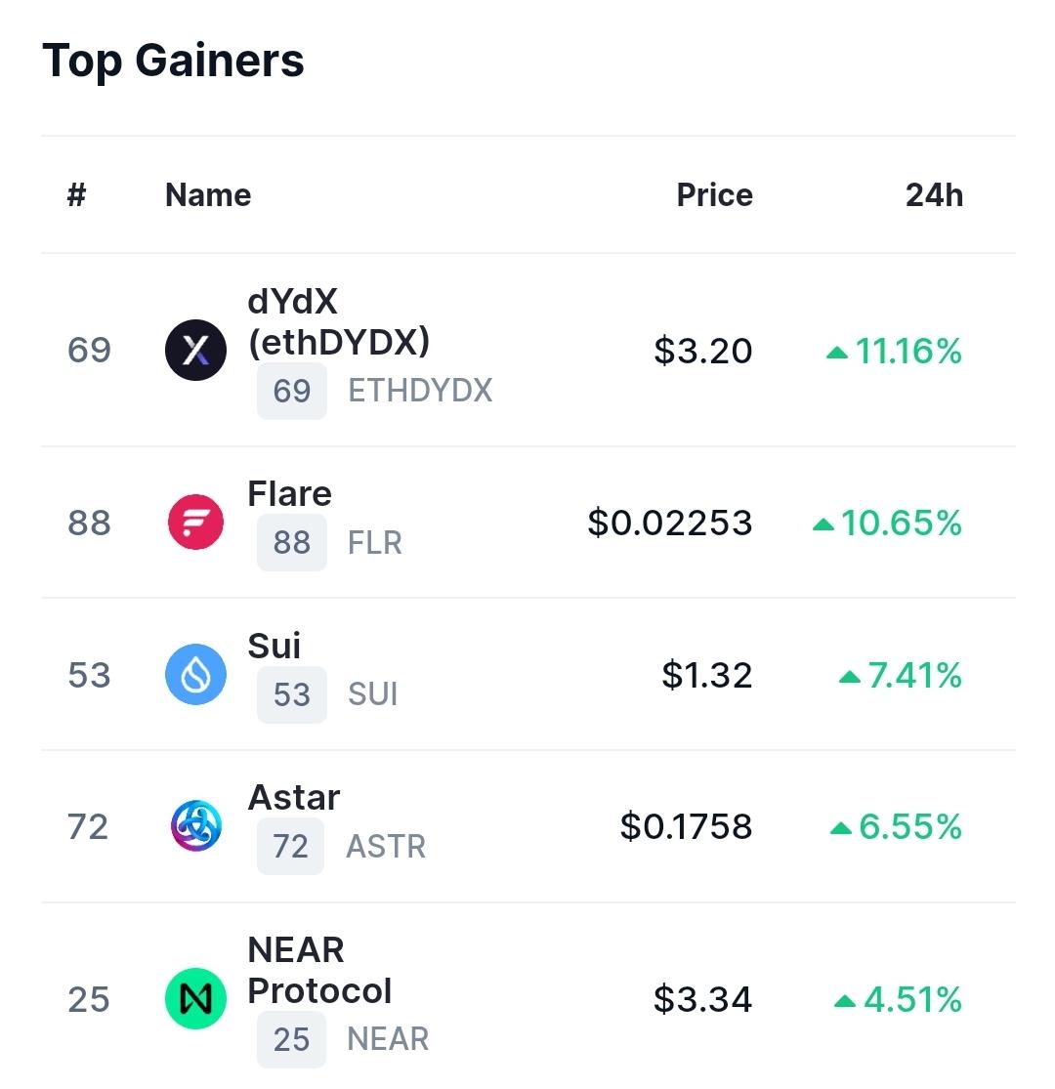
Task: Click the green up arrow beside 7.41%
Action: click(x=850, y=677)
